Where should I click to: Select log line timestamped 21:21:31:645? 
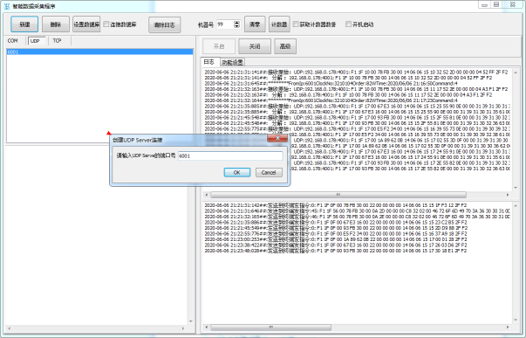tap(331, 83)
